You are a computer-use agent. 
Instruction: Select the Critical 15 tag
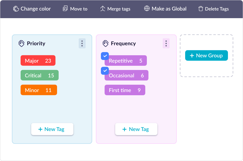tap(39, 75)
